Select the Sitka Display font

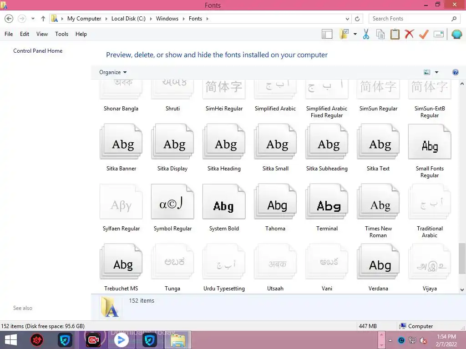[172, 148]
